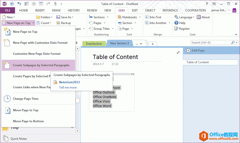
Task: Click the Tell me more link
Action: click(x=68, y=87)
